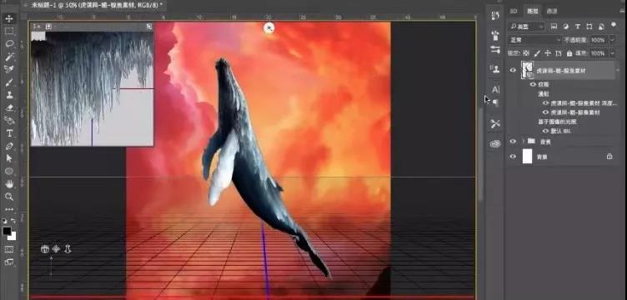
Task: Toggle visibility of the folder group layer
Action: [x=513, y=142]
